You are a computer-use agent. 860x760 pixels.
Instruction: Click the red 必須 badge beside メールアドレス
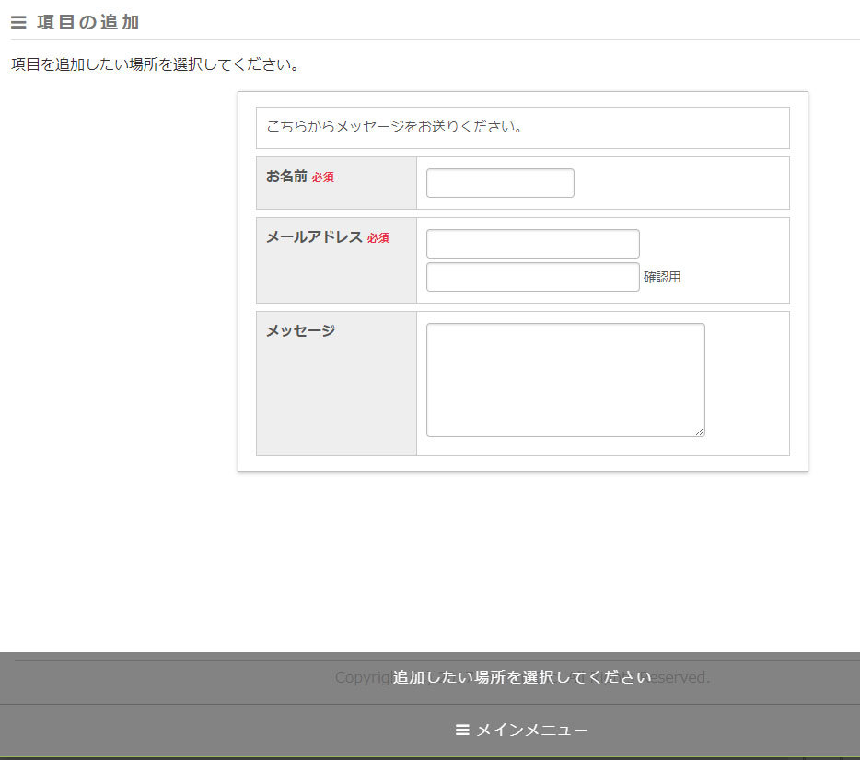[x=378, y=238]
